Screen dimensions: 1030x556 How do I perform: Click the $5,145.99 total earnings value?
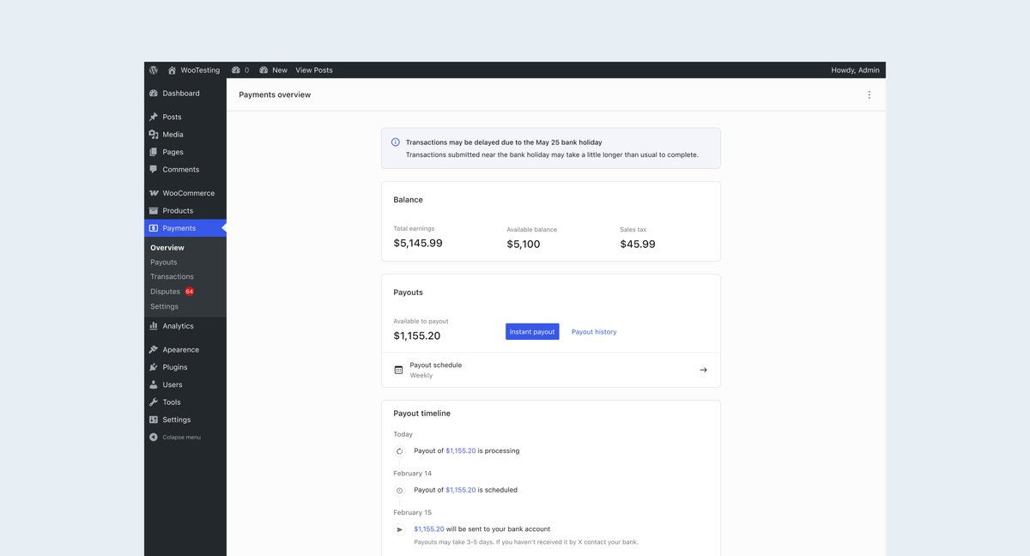click(418, 244)
